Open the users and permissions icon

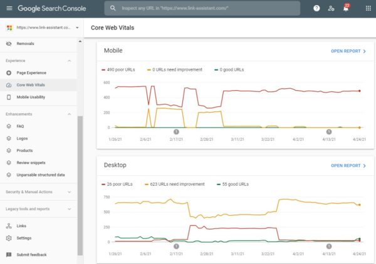click(x=331, y=8)
